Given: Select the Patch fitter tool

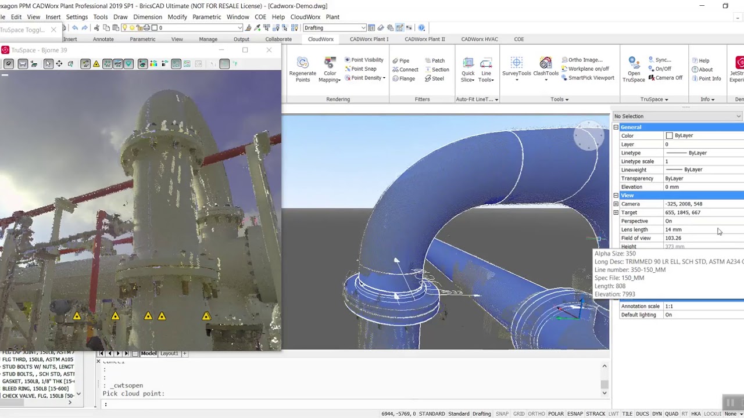Looking at the screenshot, I should pos(434,60).
